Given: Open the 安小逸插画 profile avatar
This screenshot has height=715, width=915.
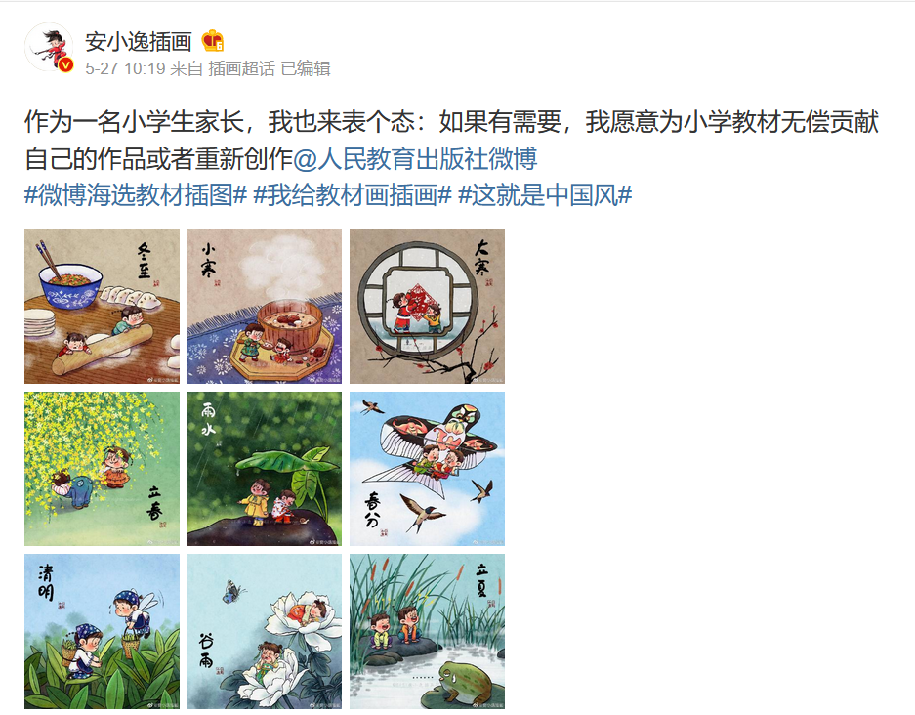Looking at the screenshot, I should coord(49,48).
